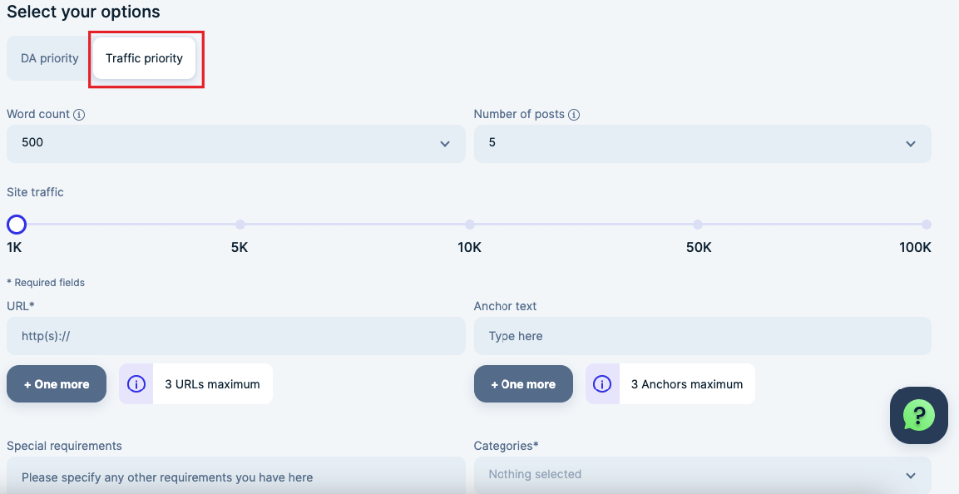The width and height of the screenshot is (959, 494).
Task: Add one more Anchor text field
Action: 523,384
